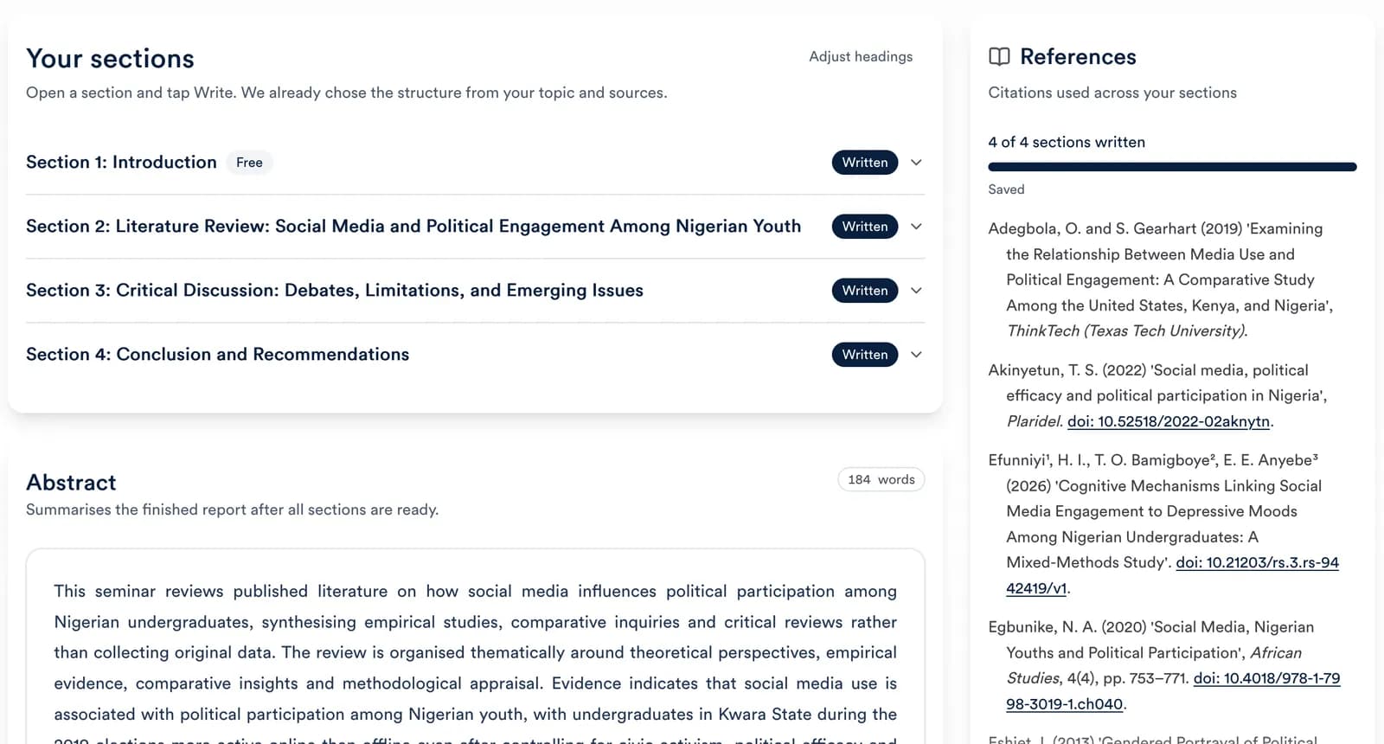1384x744 pixels.
Task: Click 'Citations used across your sections' text
Action: [x=1112, y=93]
